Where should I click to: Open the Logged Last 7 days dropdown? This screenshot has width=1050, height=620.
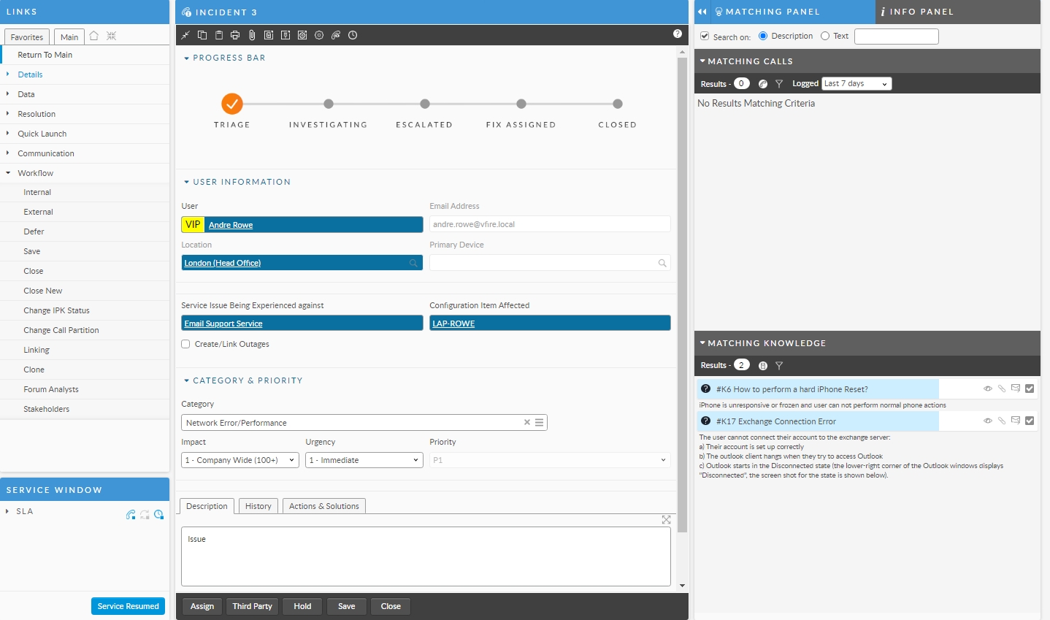coord(857,84)
